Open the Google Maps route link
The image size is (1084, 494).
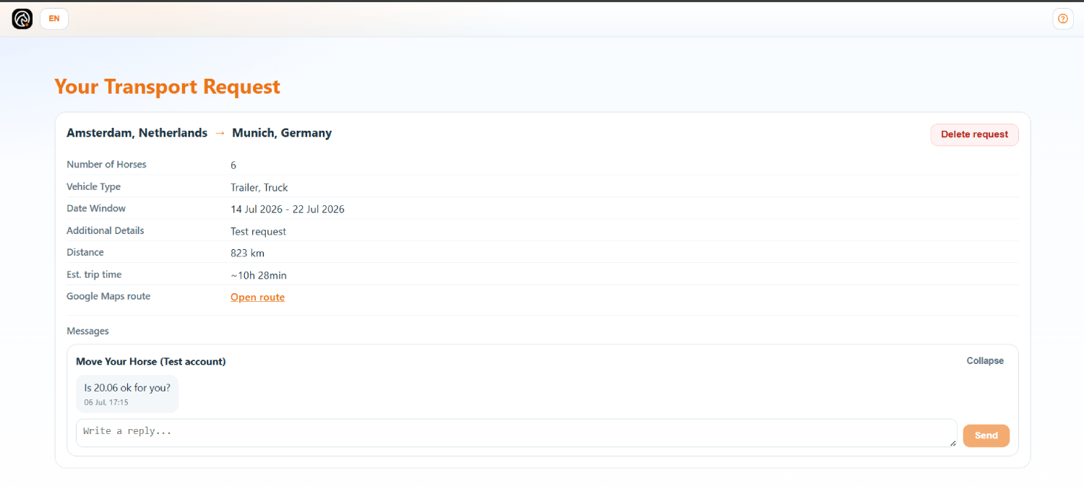click(x=257, y=297)
